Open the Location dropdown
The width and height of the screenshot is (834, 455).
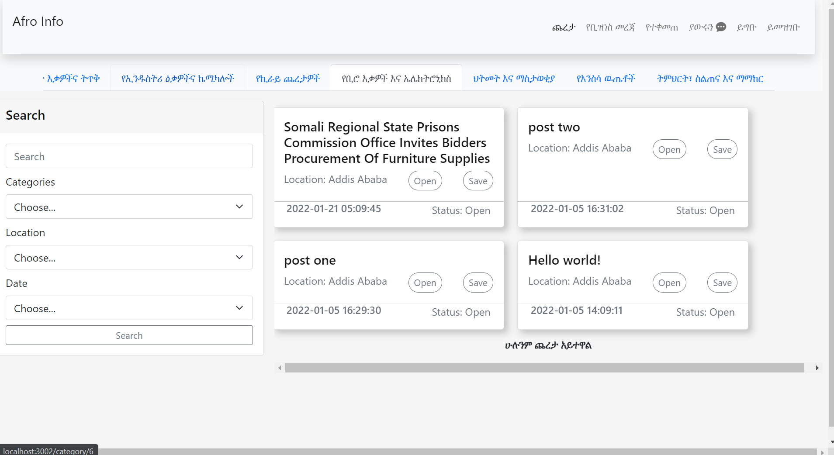[x=129, y=257]
